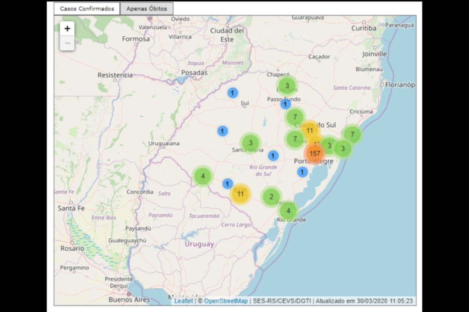Click the green 3 marker near Erechim
Viewport: 469px width, 312px height.
[287, 86]
